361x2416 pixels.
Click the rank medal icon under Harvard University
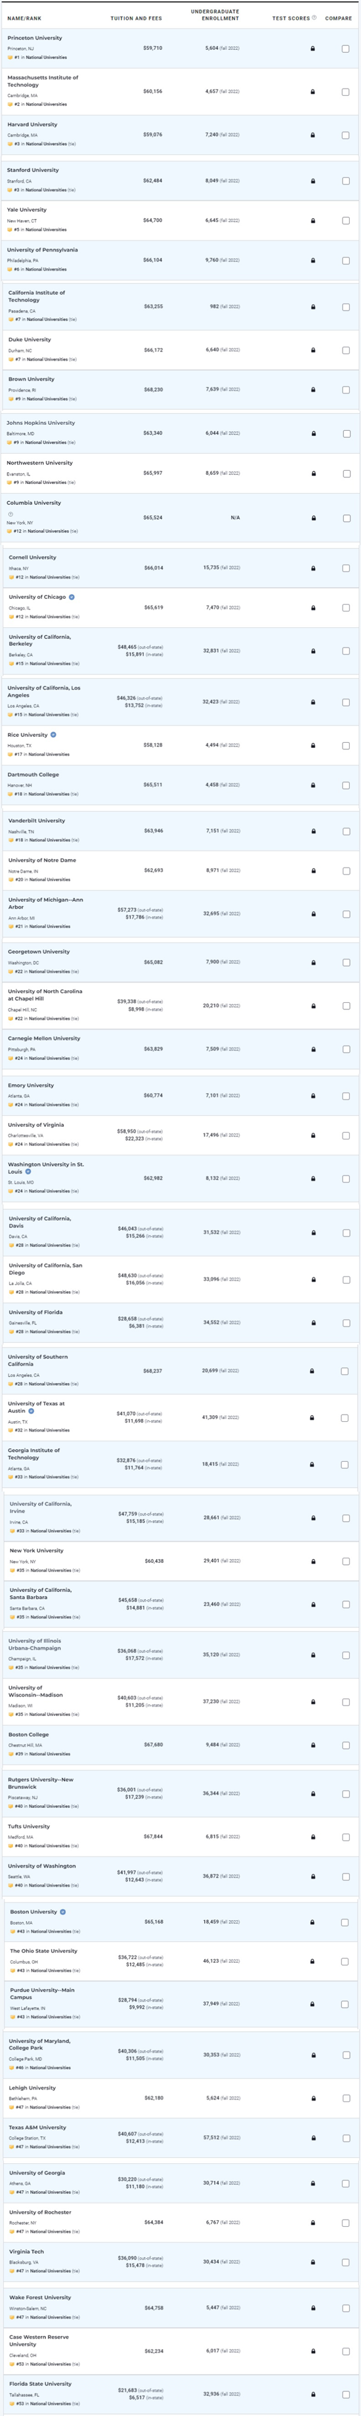(9, 144)
